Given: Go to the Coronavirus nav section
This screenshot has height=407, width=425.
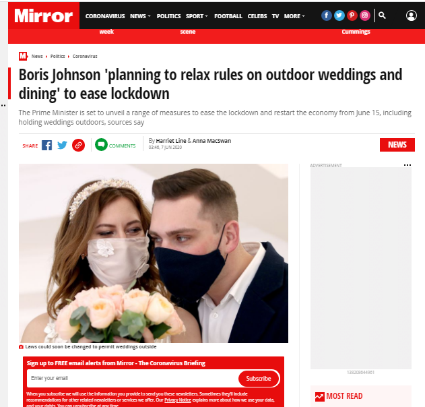Looking at the screenshot, I should [x=105, y=16].
